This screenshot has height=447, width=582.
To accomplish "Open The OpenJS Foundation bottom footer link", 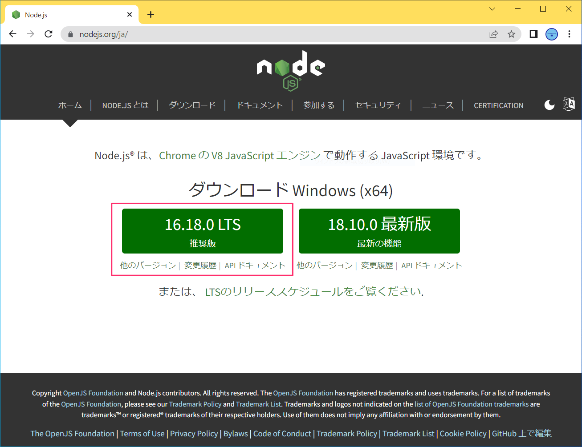I will [73, 434].
